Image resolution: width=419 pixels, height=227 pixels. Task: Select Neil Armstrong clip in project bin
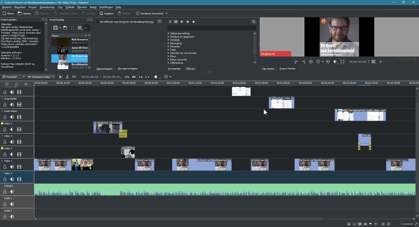pos(69,42)
